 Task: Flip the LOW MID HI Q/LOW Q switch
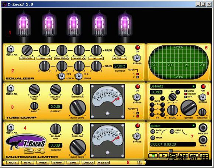(x=62, y=76)
